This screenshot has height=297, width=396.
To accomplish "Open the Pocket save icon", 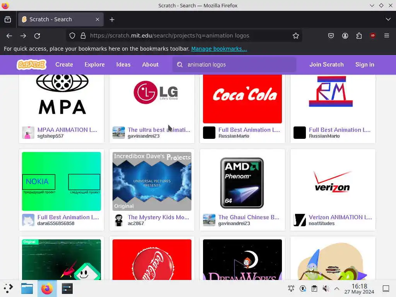I will click(x=331, y=36).
